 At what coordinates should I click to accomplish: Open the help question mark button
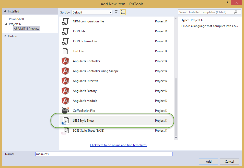[x=227, y=3]
